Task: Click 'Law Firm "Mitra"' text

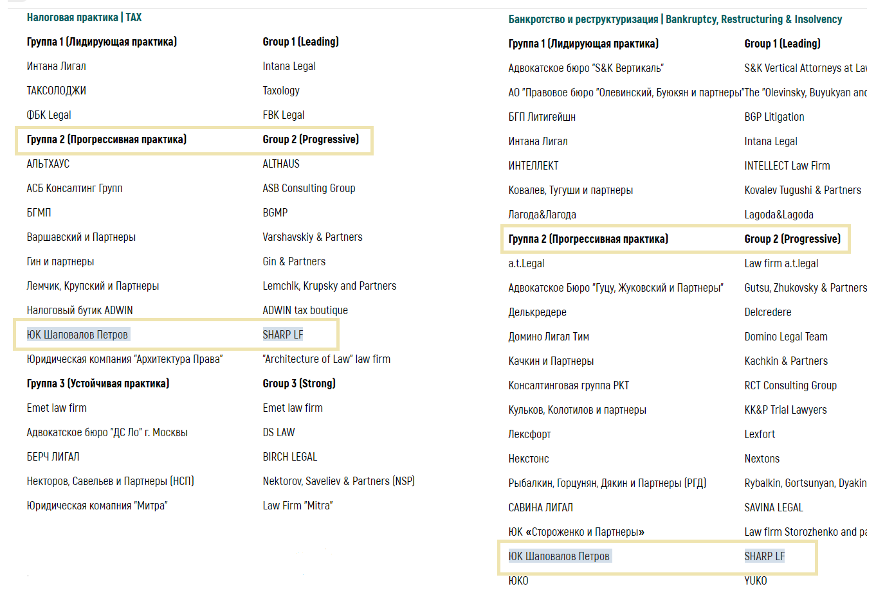Action: coord(298,506)
